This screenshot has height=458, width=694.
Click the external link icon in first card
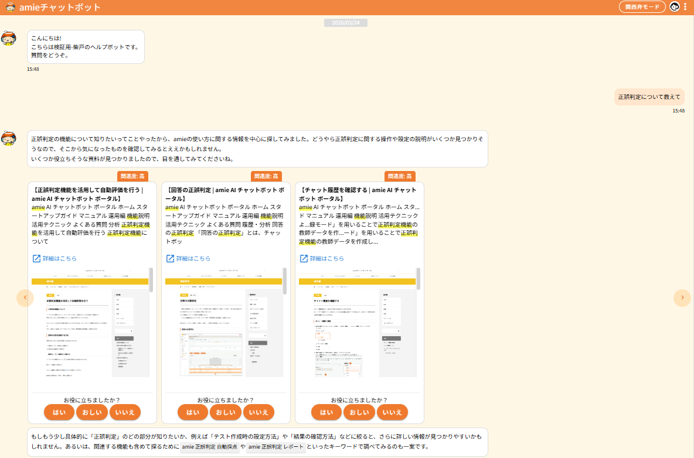pyautogui.click(x=36, y=258)
